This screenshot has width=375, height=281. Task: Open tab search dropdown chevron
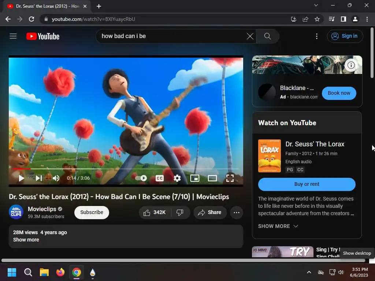coord(316,5)
